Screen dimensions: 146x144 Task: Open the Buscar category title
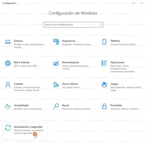[x=66, y=105]
